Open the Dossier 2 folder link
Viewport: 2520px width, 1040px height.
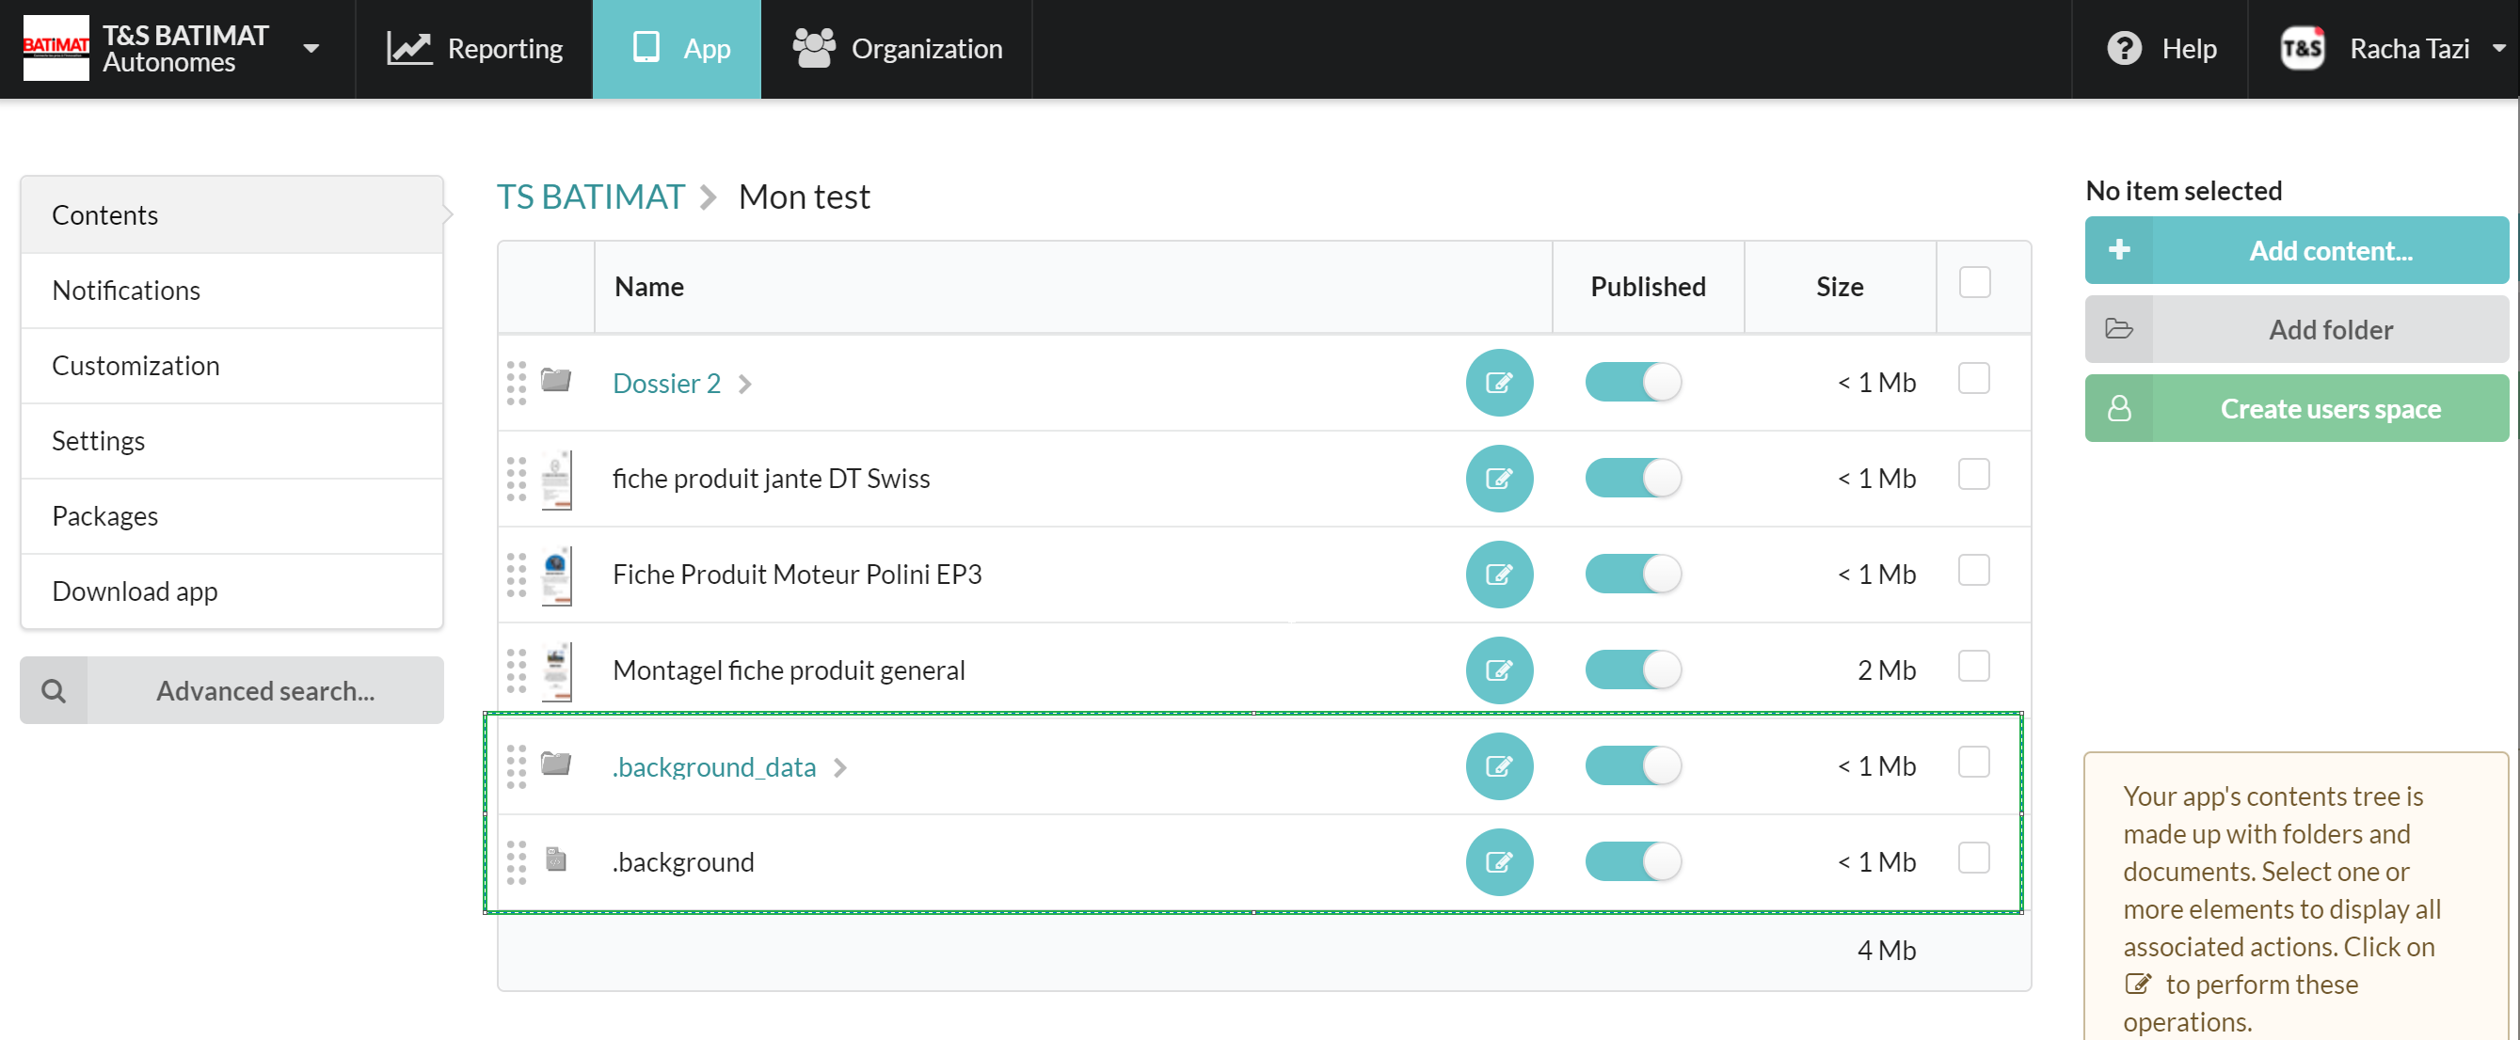point(666,383)
